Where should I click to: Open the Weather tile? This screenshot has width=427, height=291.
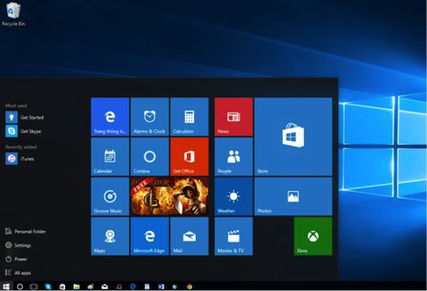[x=234, y=196]
